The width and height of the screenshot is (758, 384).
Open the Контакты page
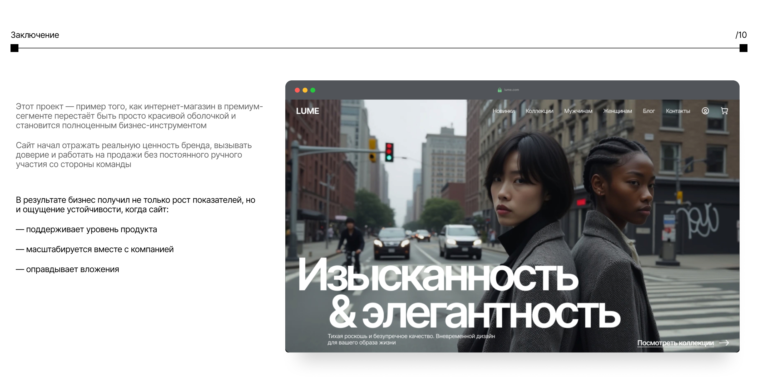[678, 111]
